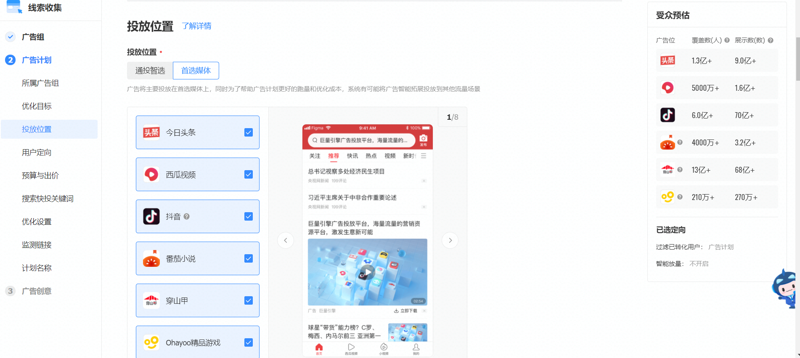Click help icon next to 番茄小说 audience row

[680, 142]
